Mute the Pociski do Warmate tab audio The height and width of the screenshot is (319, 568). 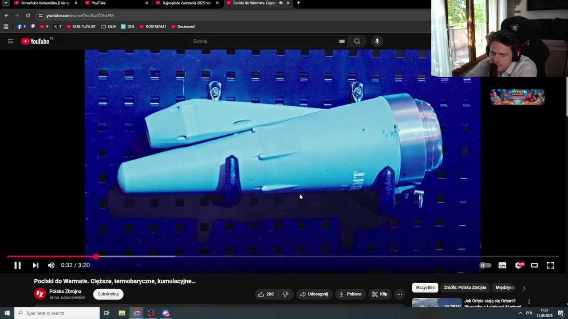click(281, 3)
